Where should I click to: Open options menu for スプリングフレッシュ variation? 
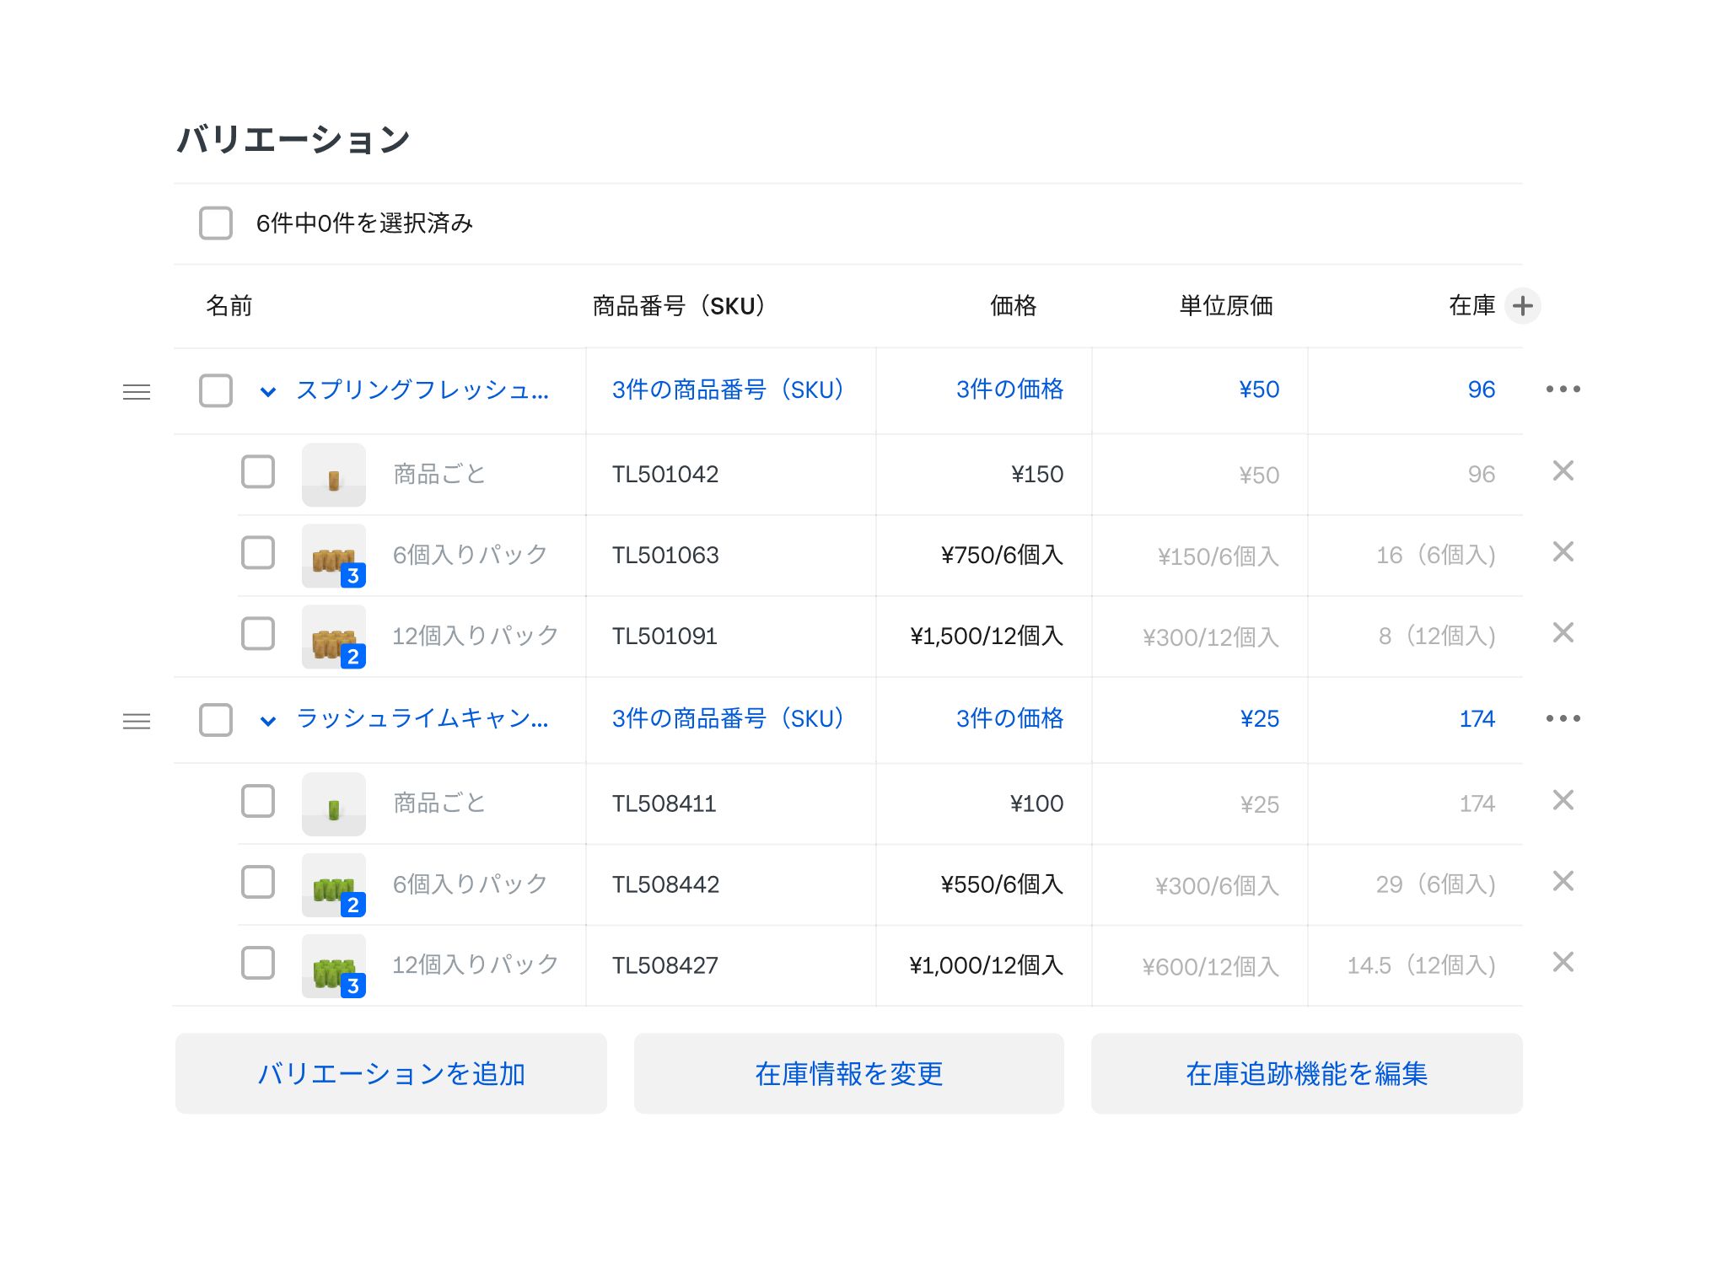point(1562,389)
